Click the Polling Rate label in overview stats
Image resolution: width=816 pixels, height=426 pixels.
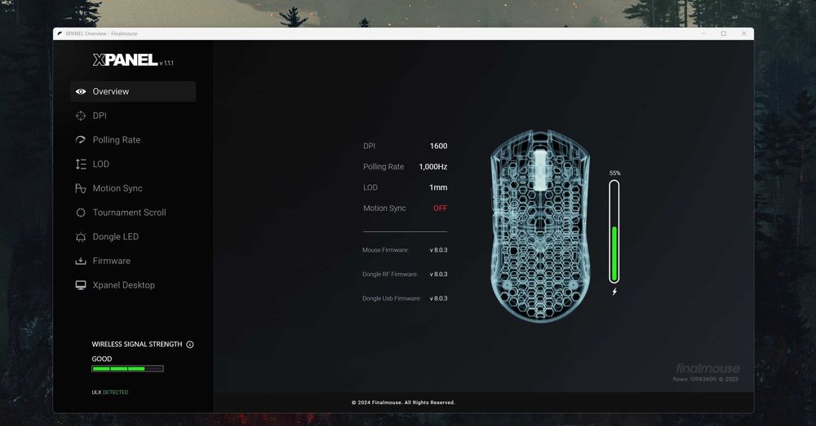(x=384, y=167)
